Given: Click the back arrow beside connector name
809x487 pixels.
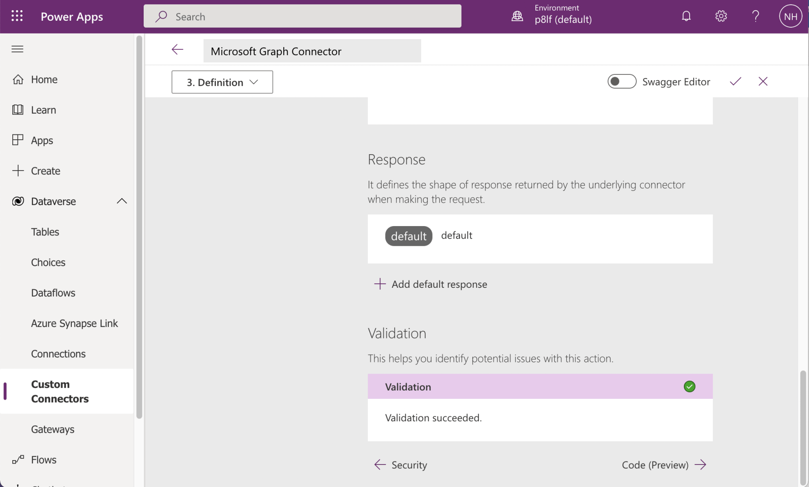Looking at the screenshot, I should point(177,50).
